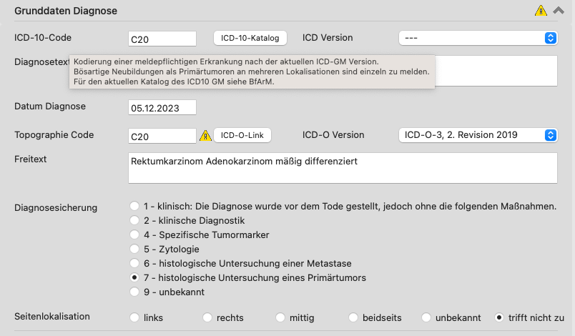The width and height of the screenshot is (575, 336).
Task: Click into the Freitext text area
Action: pyautogui.click(x=343, y=168)
